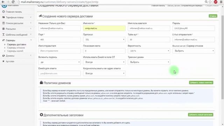Open Когда использовать как адрес ответа dropdown
224x126 pixels.
[104, 73]
